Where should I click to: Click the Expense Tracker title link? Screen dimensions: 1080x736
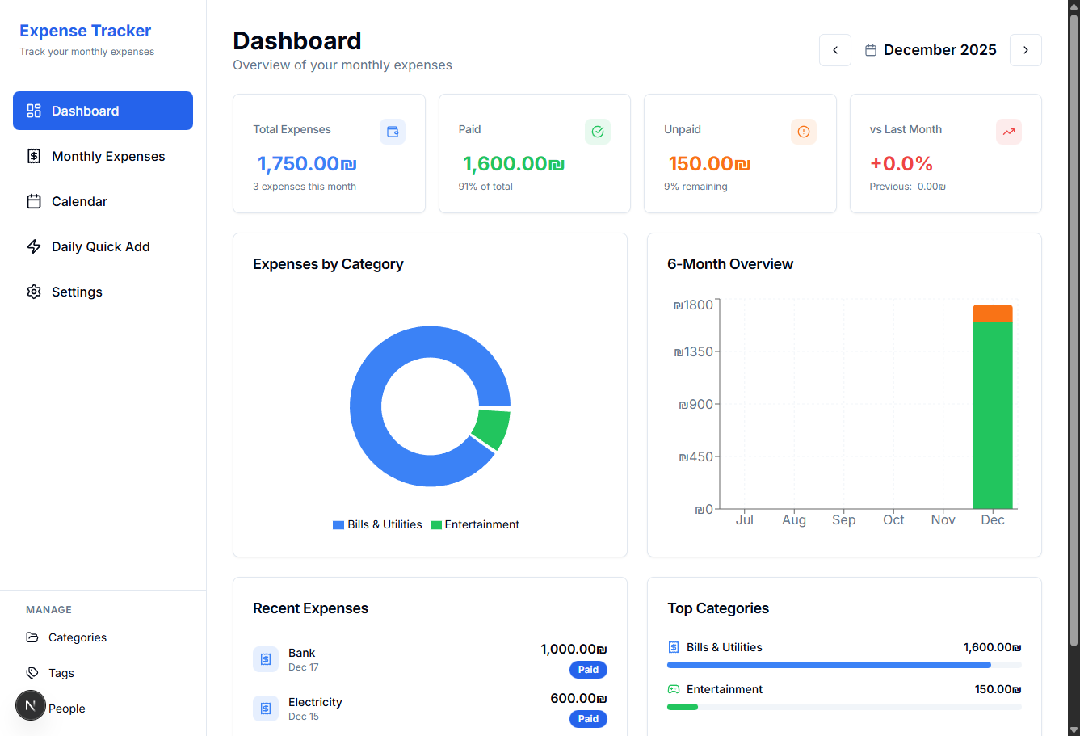(86, 31)
